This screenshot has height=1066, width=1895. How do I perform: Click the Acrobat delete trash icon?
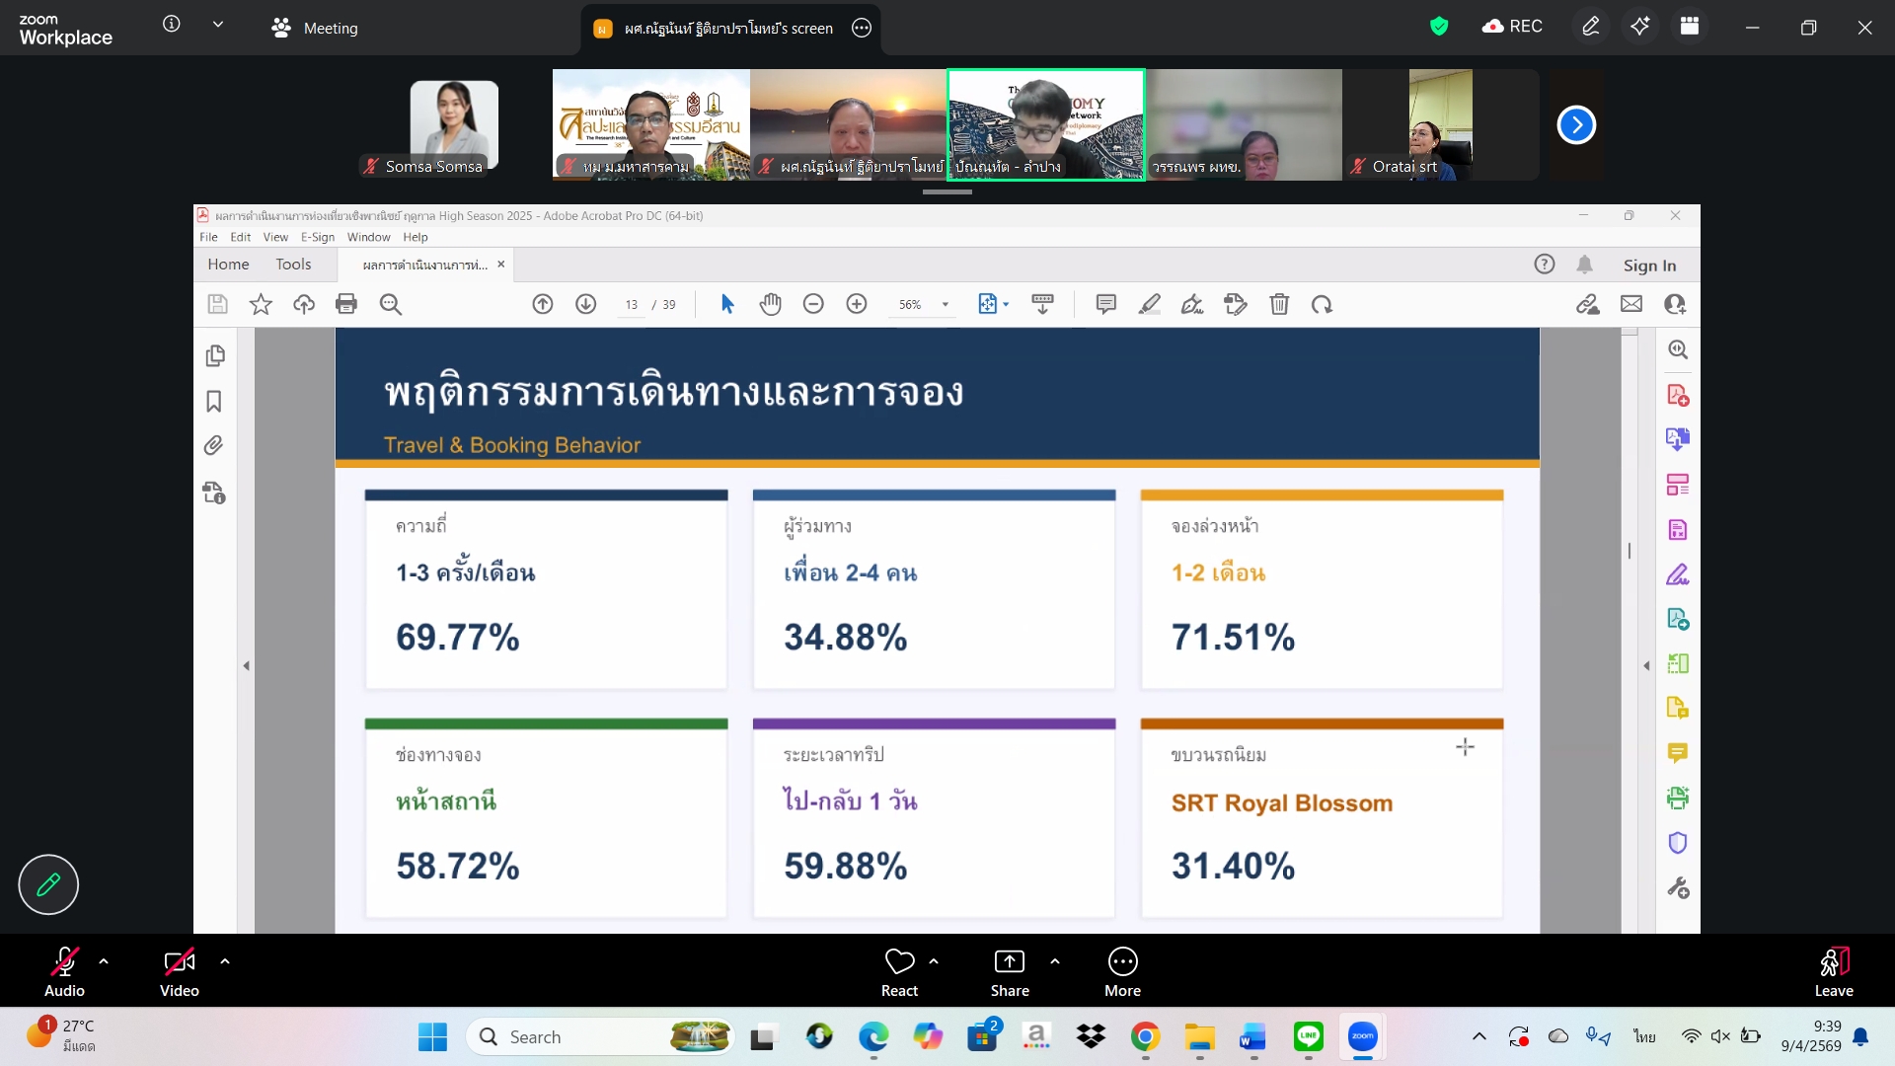[x=1279, y=304]
